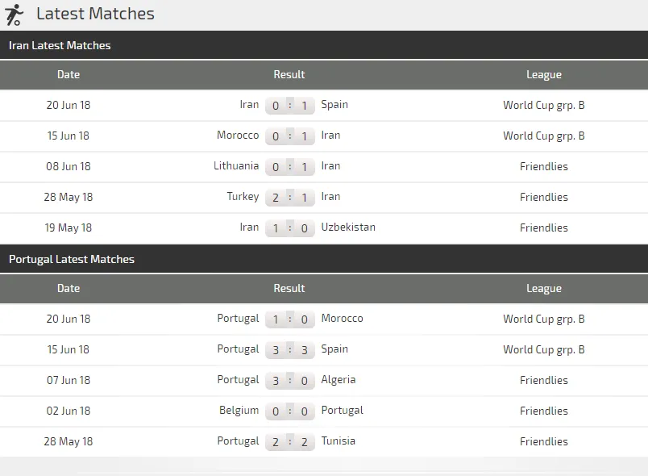Select Lithuania team name
The image size is (648, 476).
pyautogui.click(x=236, y=165)
